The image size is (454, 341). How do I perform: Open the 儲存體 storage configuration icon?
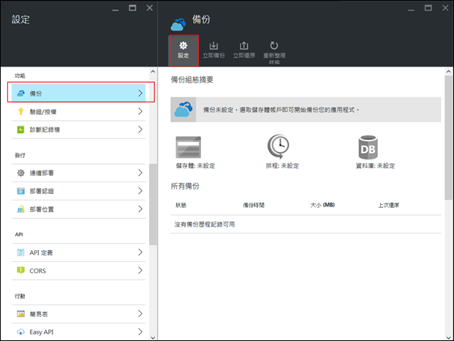tap(189, 148)
